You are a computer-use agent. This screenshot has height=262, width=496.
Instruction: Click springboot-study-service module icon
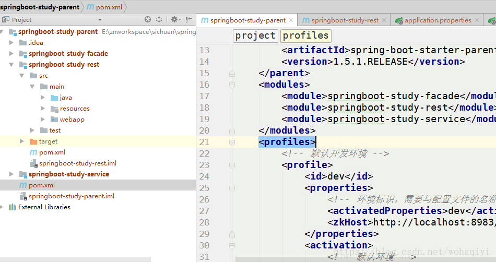(x=23, y=174)
